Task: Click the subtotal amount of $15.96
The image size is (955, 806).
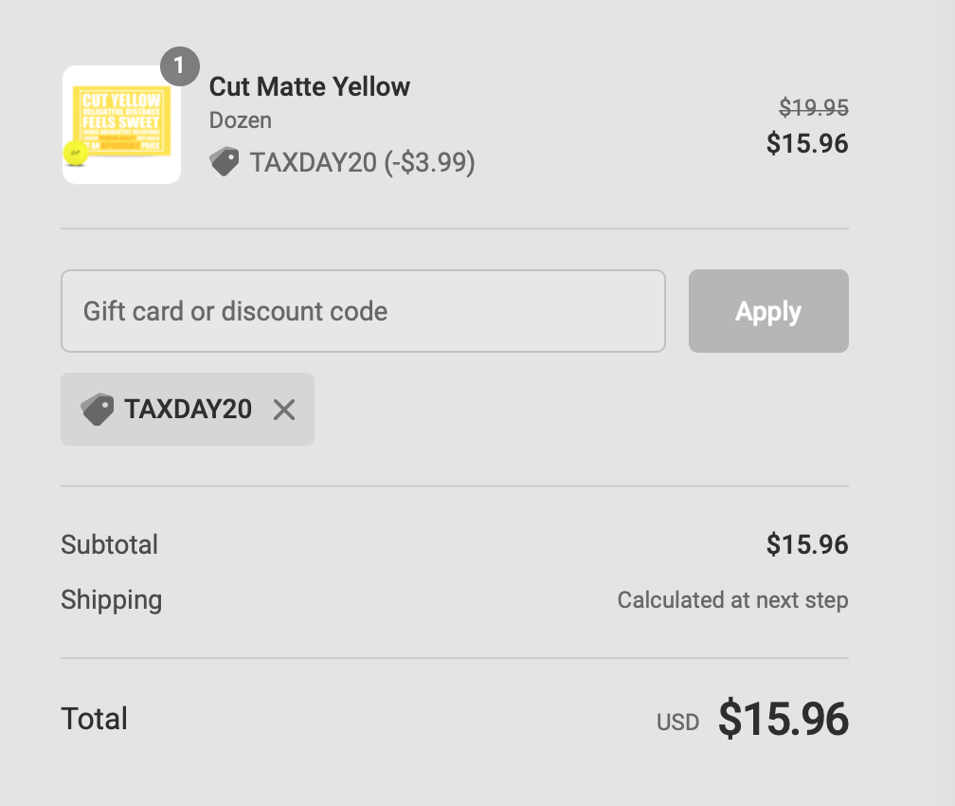Action: pyautogui.click(x=807, y=544)
